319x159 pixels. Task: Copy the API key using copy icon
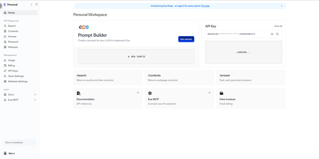click(277, 34)
